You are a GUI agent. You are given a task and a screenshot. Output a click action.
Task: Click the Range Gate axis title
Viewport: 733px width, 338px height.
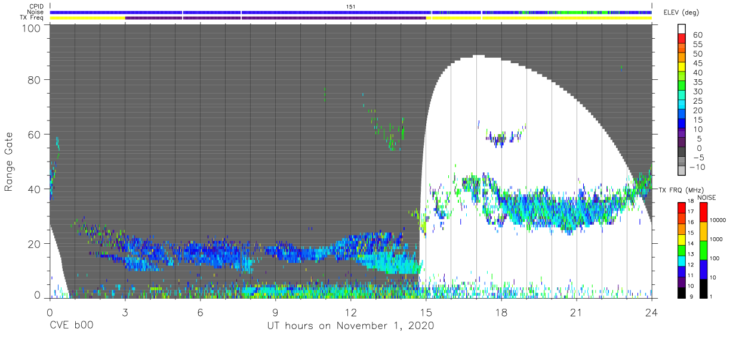coord(8,162)
